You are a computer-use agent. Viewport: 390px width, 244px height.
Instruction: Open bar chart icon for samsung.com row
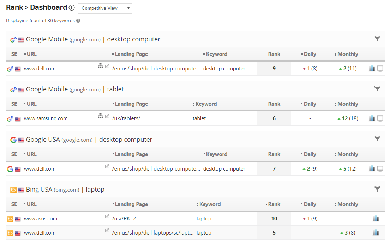[372, 118]
